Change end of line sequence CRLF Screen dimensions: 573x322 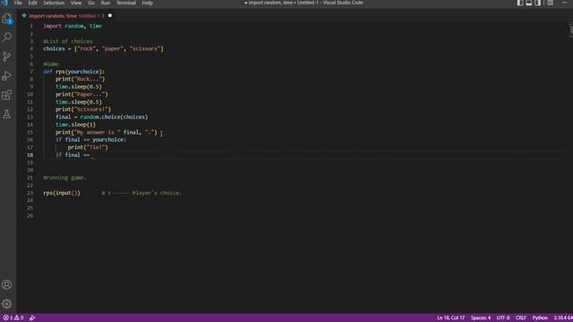[521, 318]
